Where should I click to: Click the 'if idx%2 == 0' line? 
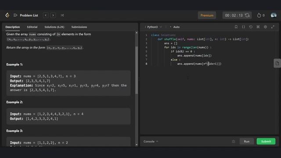pyautogui.click(x=183, y=52)
